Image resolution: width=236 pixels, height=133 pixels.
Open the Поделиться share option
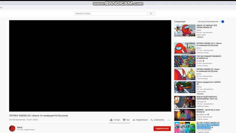(x=140, y=120)
